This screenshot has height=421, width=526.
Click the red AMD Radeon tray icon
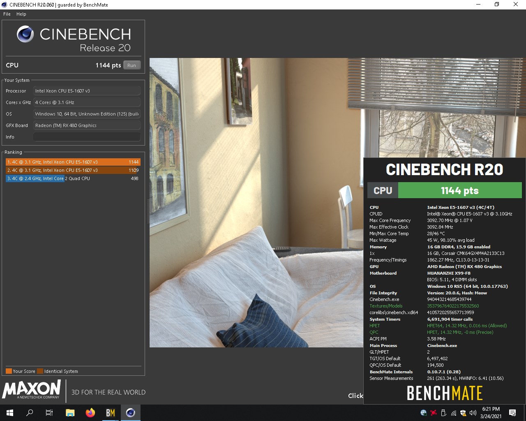[433, 413]
